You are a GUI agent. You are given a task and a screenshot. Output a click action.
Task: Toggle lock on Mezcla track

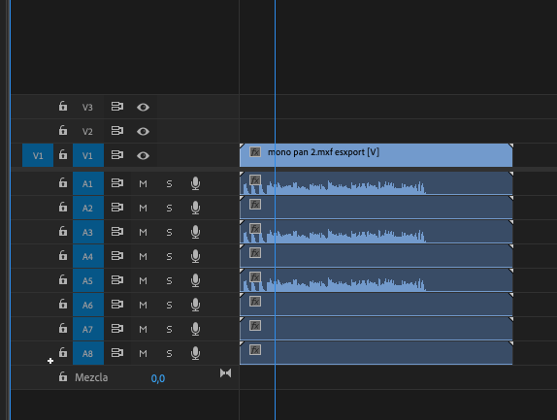63,376
